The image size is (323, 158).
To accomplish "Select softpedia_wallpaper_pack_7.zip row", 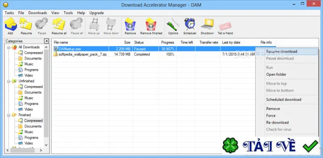I will point(154,54).
